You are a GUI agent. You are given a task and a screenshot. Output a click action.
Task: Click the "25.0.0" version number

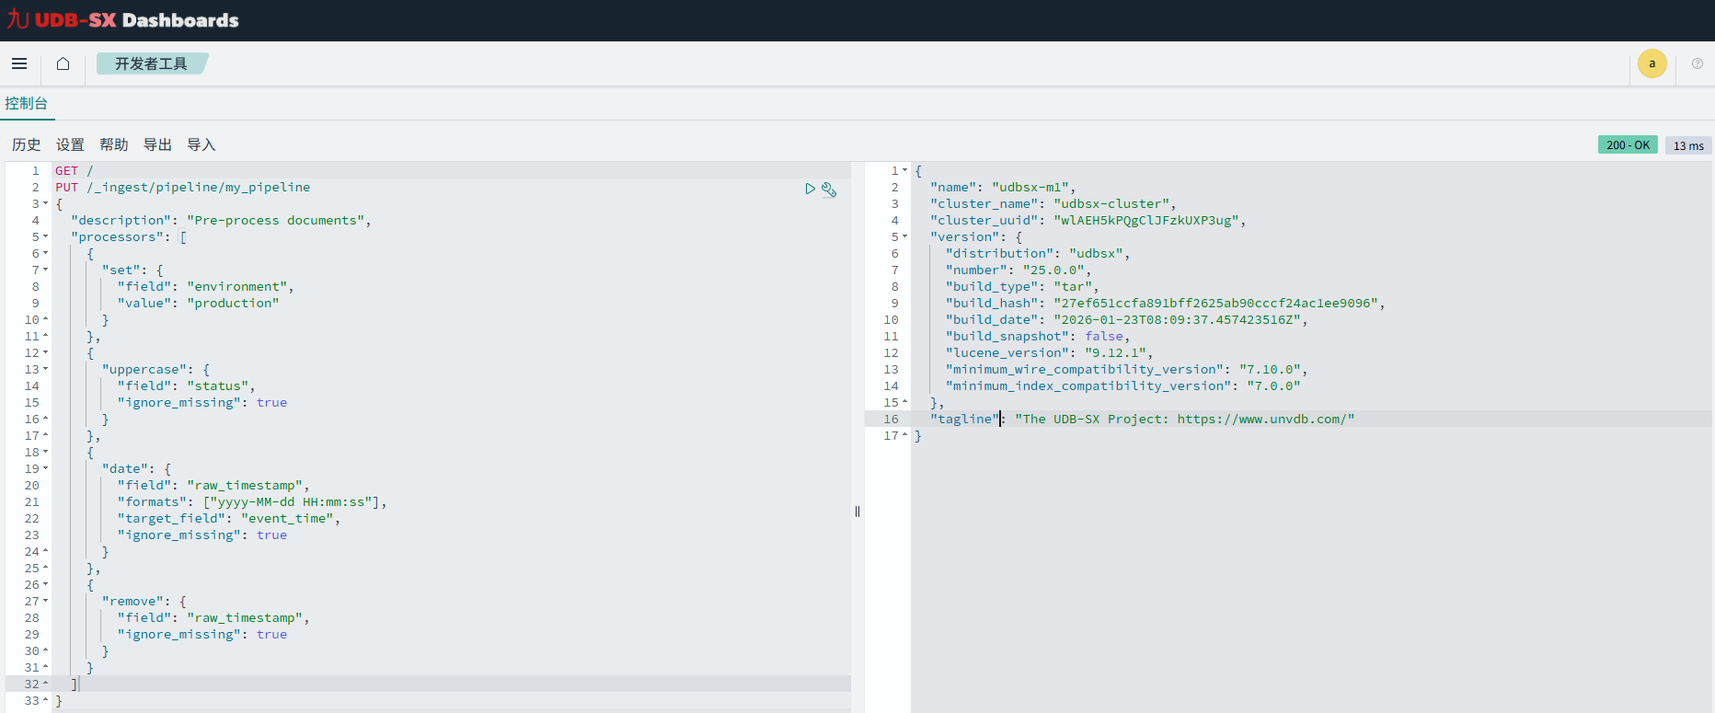(x=1053, y=270)
